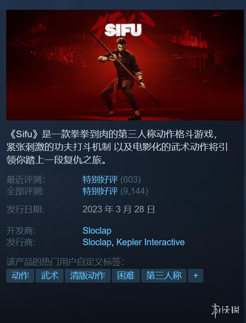Click the release date 2023 年 3 月 28 日
This screenshot has width=246, height=323.
[x=119, y=209]
